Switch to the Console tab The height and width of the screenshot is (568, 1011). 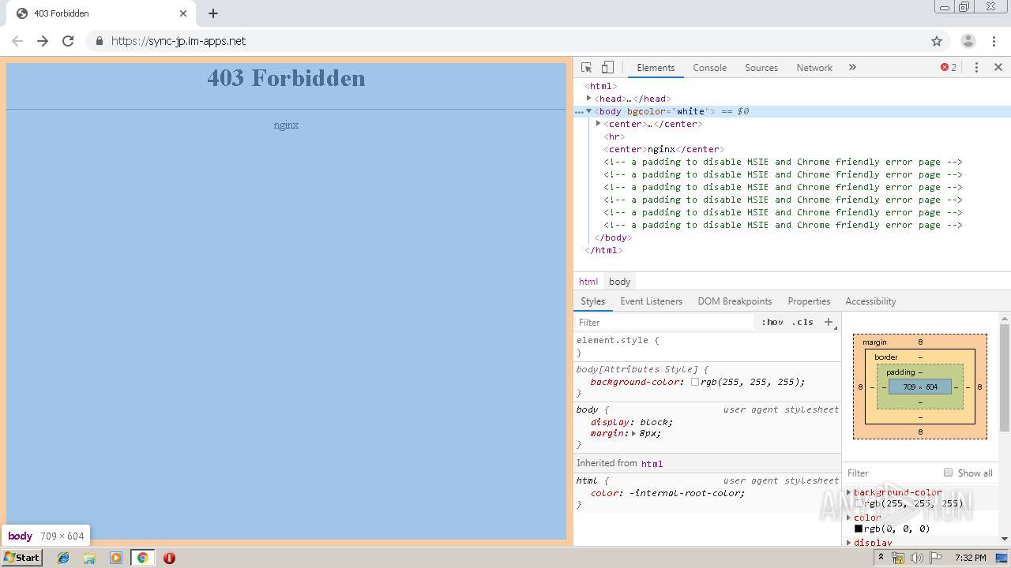click(x=709, y=68)
